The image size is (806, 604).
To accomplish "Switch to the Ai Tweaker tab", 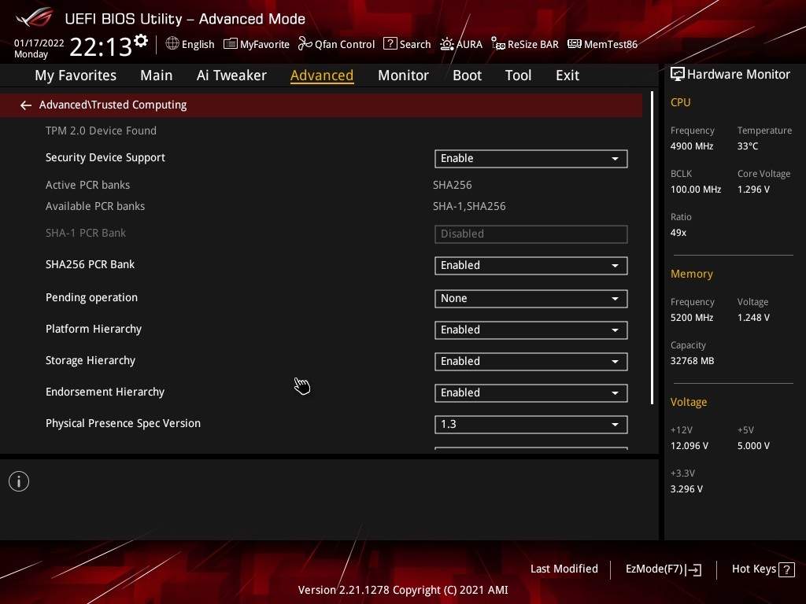I will click(231, 75).
